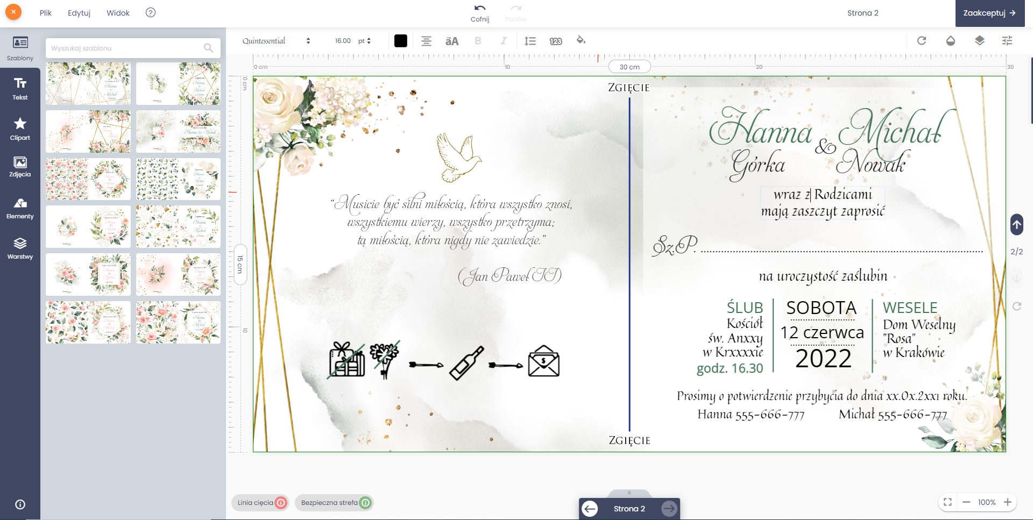Click the Zaakceptuj button
This screenshot has width=1033, height=520.
point(989,13)
